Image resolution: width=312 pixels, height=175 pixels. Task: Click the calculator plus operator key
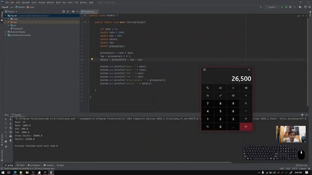[x=246, y=119]
